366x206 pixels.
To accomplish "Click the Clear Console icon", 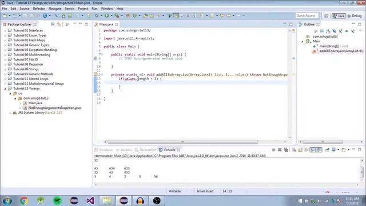I will pyautogui.click(x=294, y=150).
